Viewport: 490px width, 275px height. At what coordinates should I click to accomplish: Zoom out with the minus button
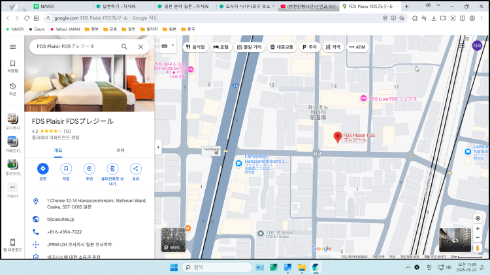[x=478, y=238]
